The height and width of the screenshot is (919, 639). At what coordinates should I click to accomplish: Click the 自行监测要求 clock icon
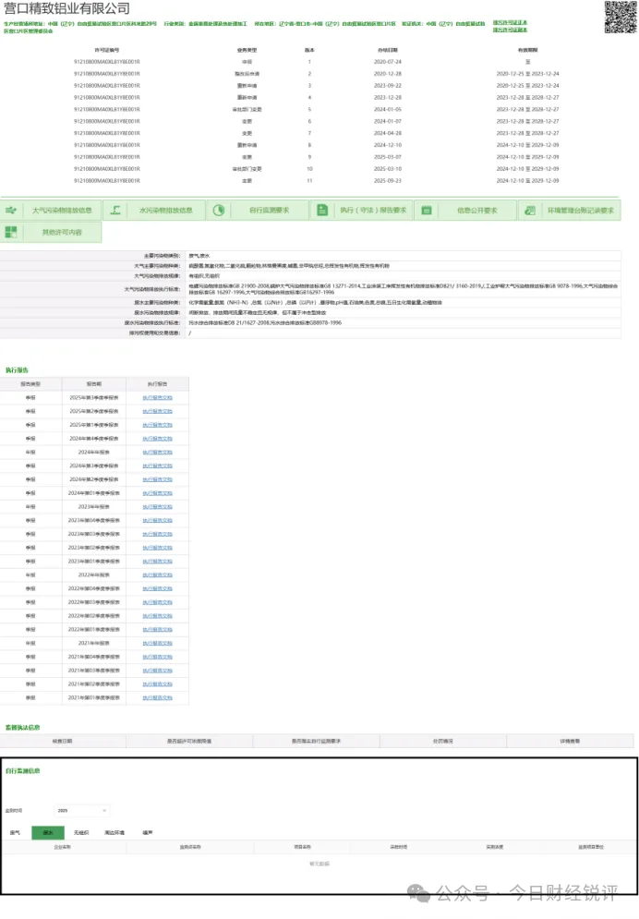pos(219,211)
